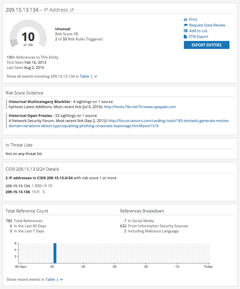Click the external link icon beside IP Address
The image size is (240, 289).
[72, 10]
